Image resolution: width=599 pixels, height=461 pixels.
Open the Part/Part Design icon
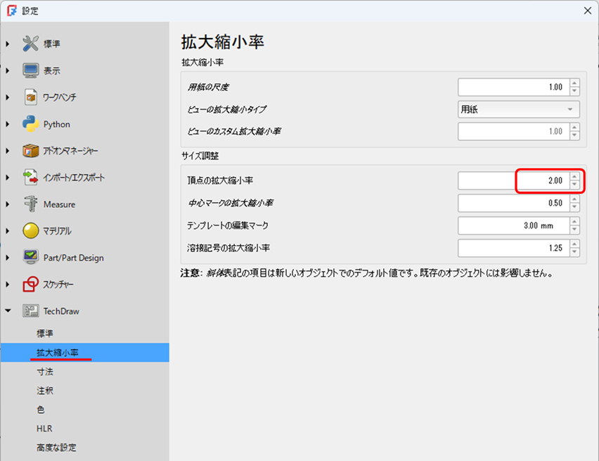[x=30, y=257]
